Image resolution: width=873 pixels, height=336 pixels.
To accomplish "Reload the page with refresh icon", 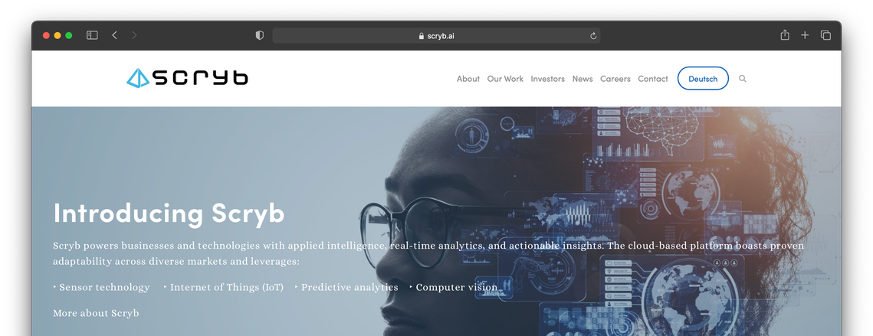I will click(593, 36).
